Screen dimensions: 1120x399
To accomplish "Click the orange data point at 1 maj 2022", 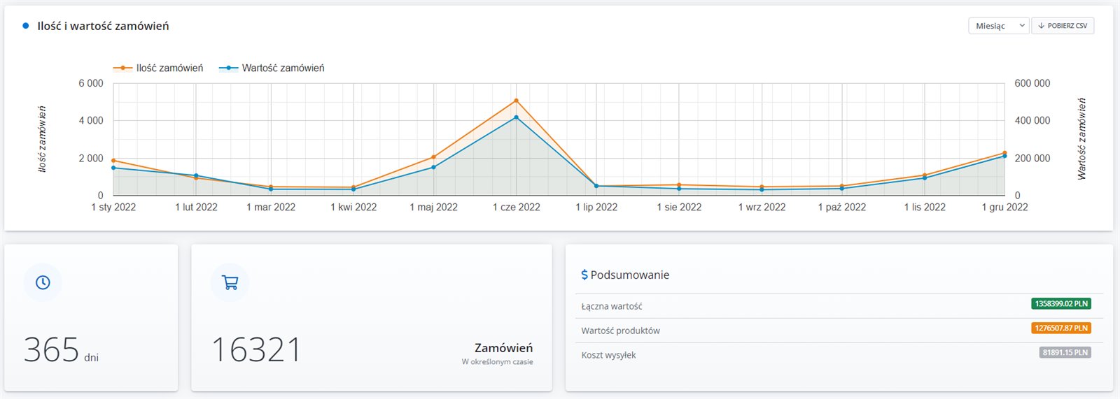I will 434,157.
